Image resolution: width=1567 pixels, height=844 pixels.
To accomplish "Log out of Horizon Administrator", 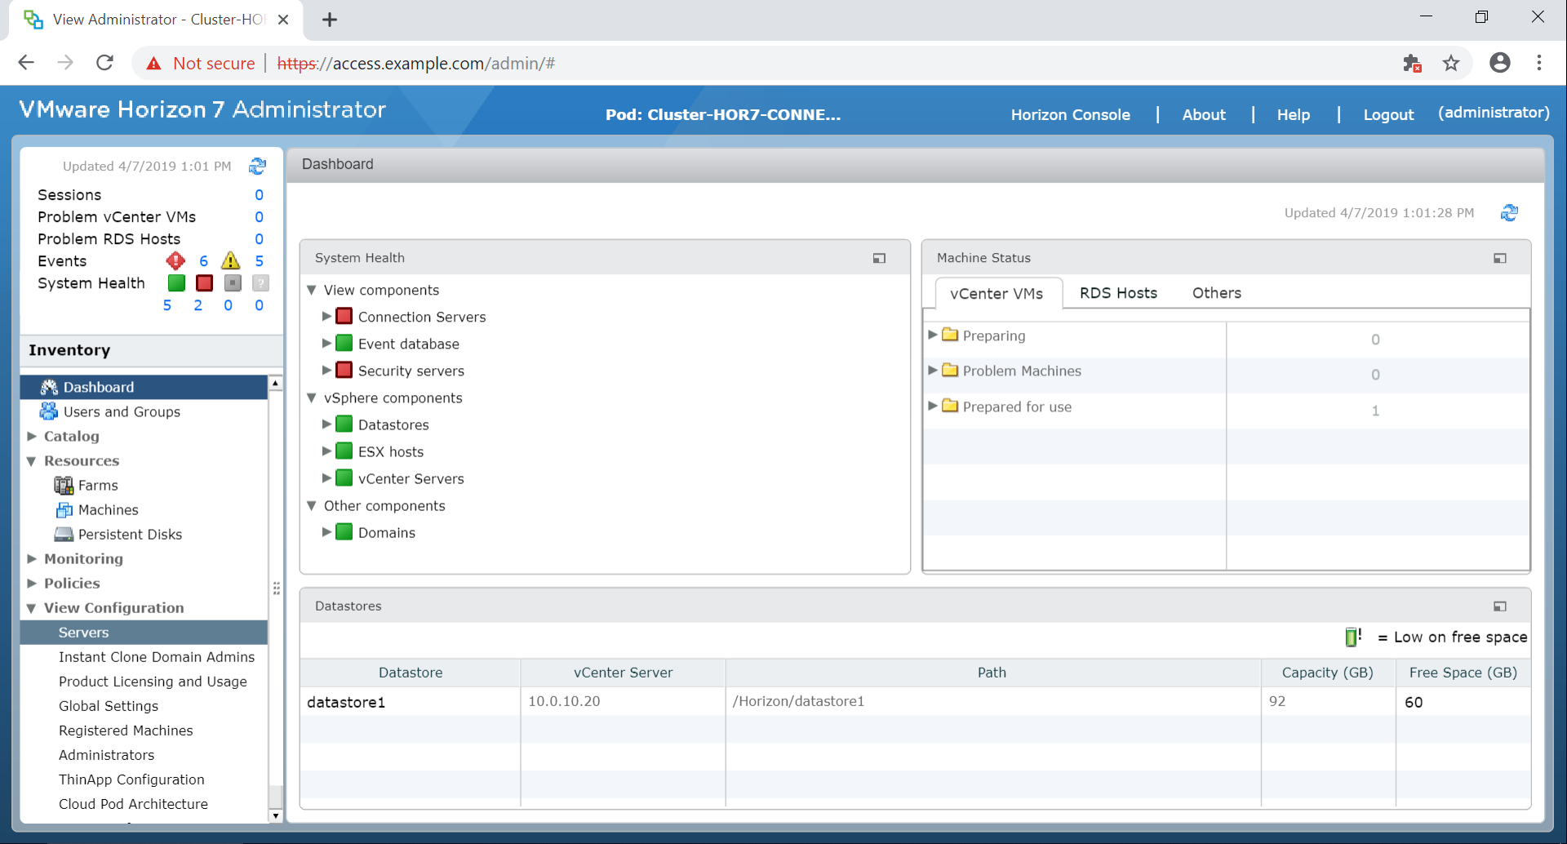I will click(1388, 115).
